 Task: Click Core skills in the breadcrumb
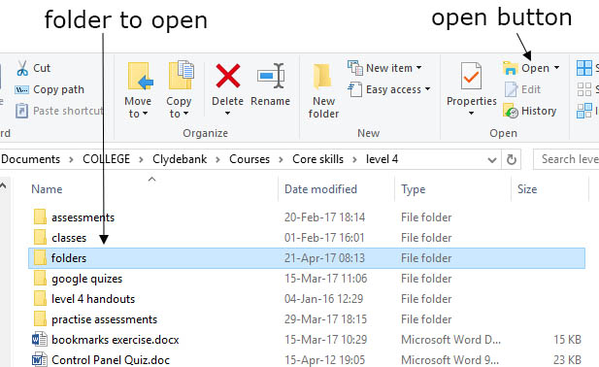click(317, 159)
